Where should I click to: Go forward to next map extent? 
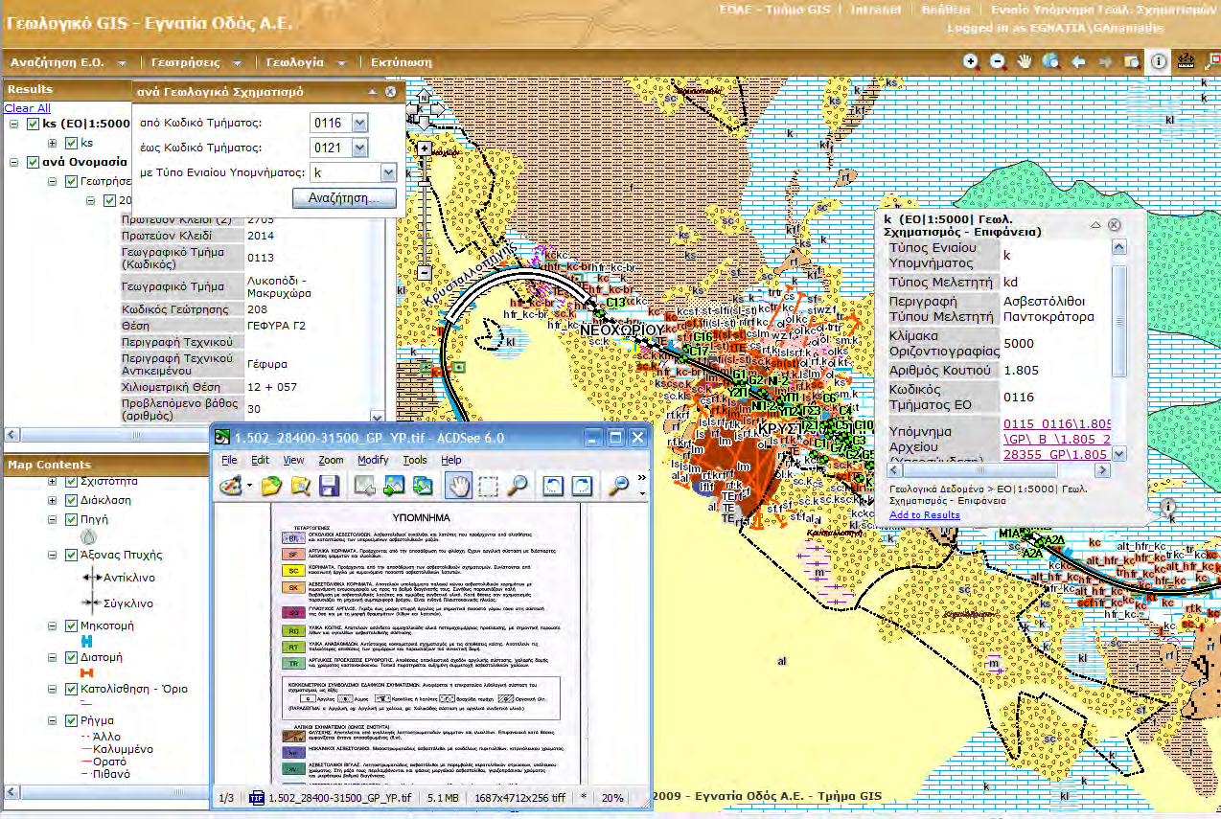coord(1105,61)
